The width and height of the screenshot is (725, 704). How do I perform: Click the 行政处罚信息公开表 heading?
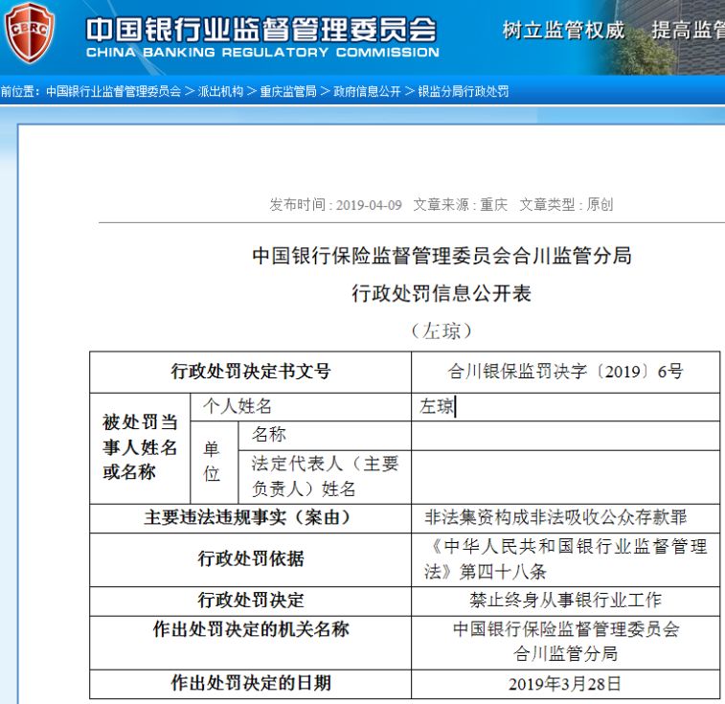click(x=441, y=293)
